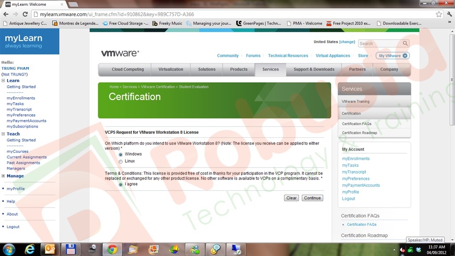Select the Windows platform option
This screenshot has width=455, height=256.
(x=120, y=154)
